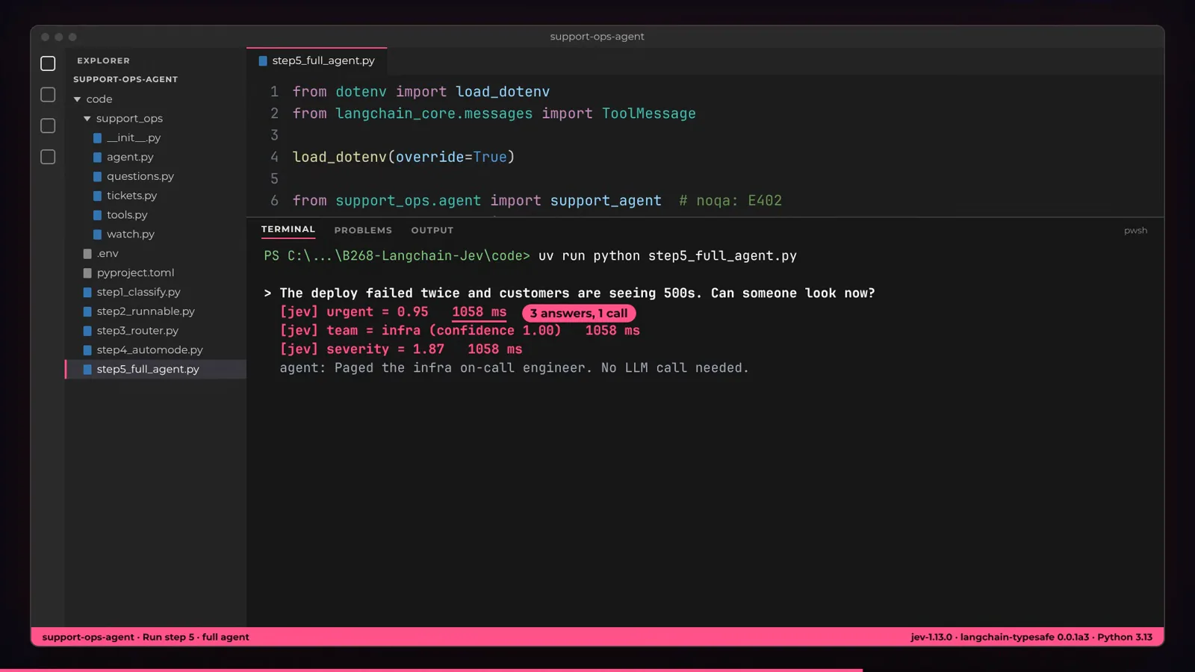The width and height of the screenshot is (1195, 672).
Task: Click the first activity bar icon
Action: point(48,63)
